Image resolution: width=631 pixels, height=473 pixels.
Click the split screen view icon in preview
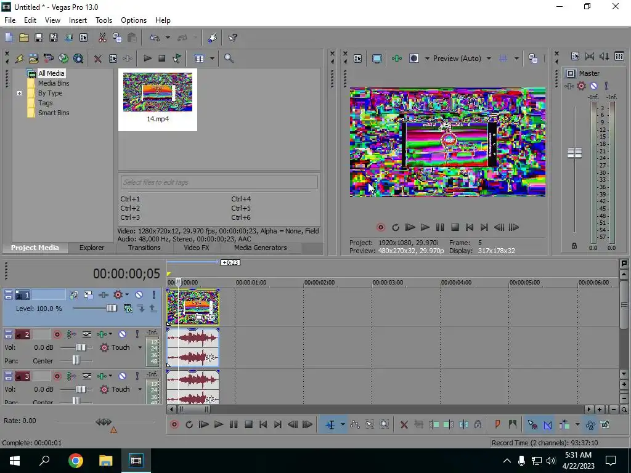[414, 59]
